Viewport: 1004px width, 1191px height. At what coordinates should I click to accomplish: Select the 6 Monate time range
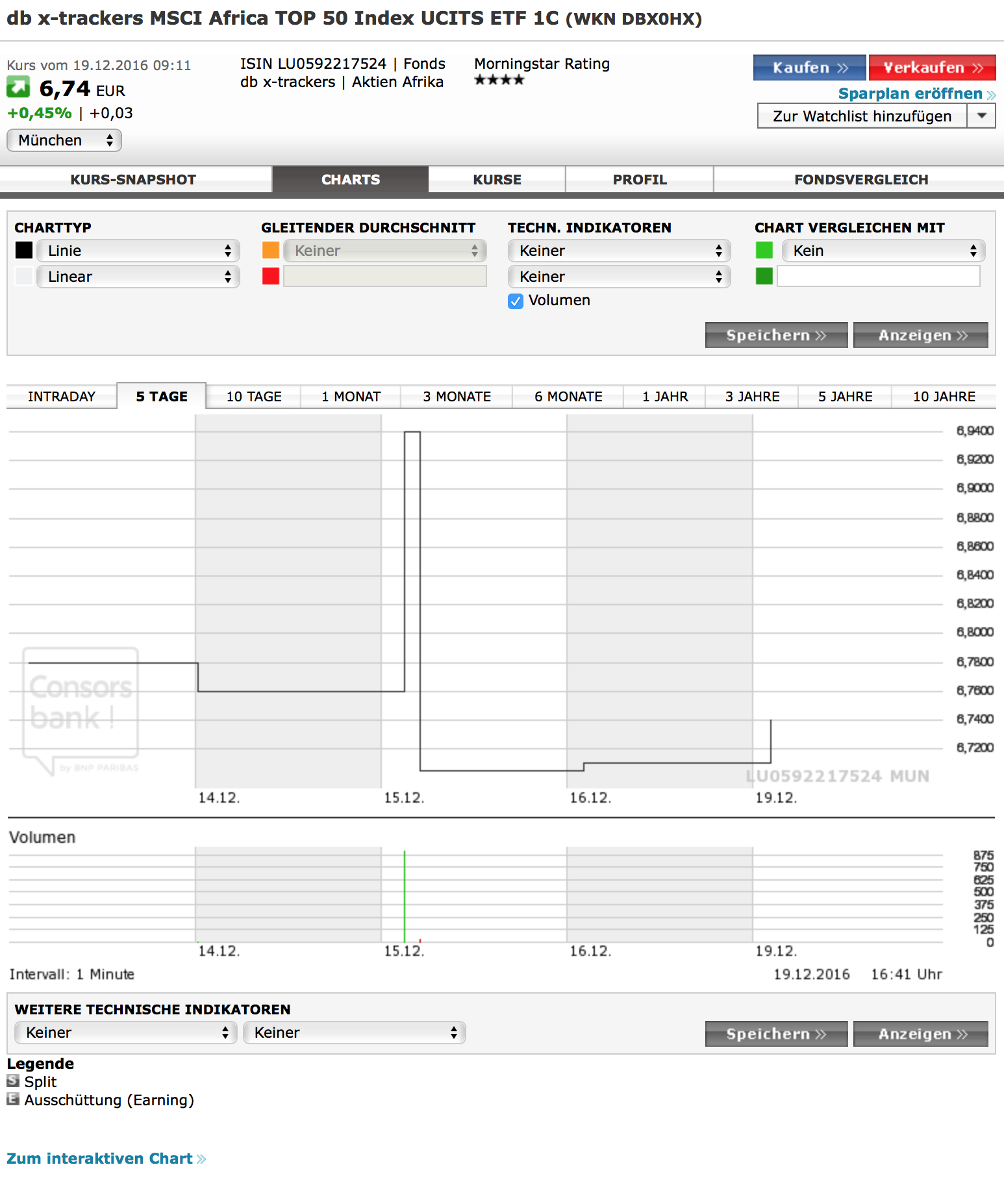[568, 397]
